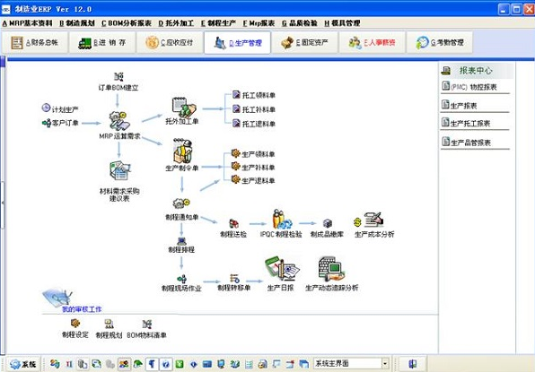The image size is (535, 372).
Task: Open the D 托外加工 menu
Action: tap(176, 23)
